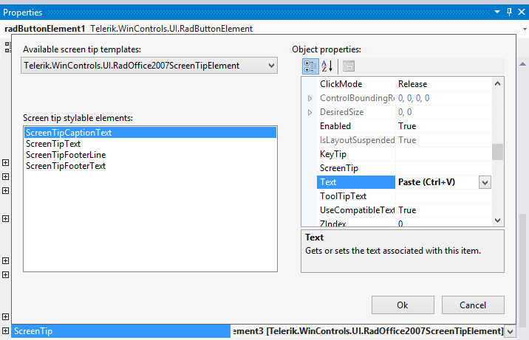Click the Release value of ClickMode

point(443,84)
